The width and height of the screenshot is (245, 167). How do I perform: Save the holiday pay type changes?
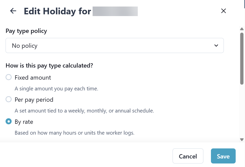pos(223,156)
